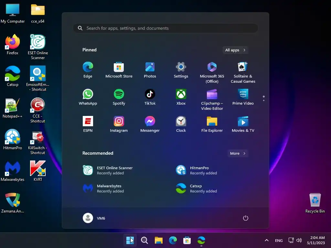
Task: Open taskbar Search magnifier
Action: tap(144, 240)
